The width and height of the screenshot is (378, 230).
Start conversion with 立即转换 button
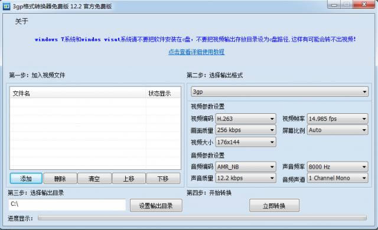[274, 205]
